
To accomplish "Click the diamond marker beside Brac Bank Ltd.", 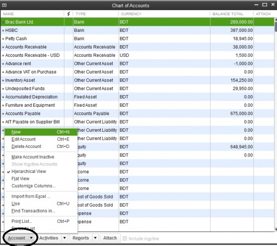I will coord(3,22).
